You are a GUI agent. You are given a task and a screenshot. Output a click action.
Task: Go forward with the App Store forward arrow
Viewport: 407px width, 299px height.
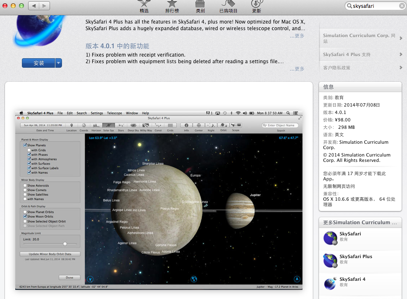44,6
